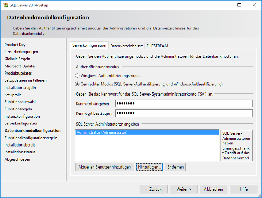Go back with the Zurück button
262x198 pixels.
pyautogui.click(x=154, y=189)
